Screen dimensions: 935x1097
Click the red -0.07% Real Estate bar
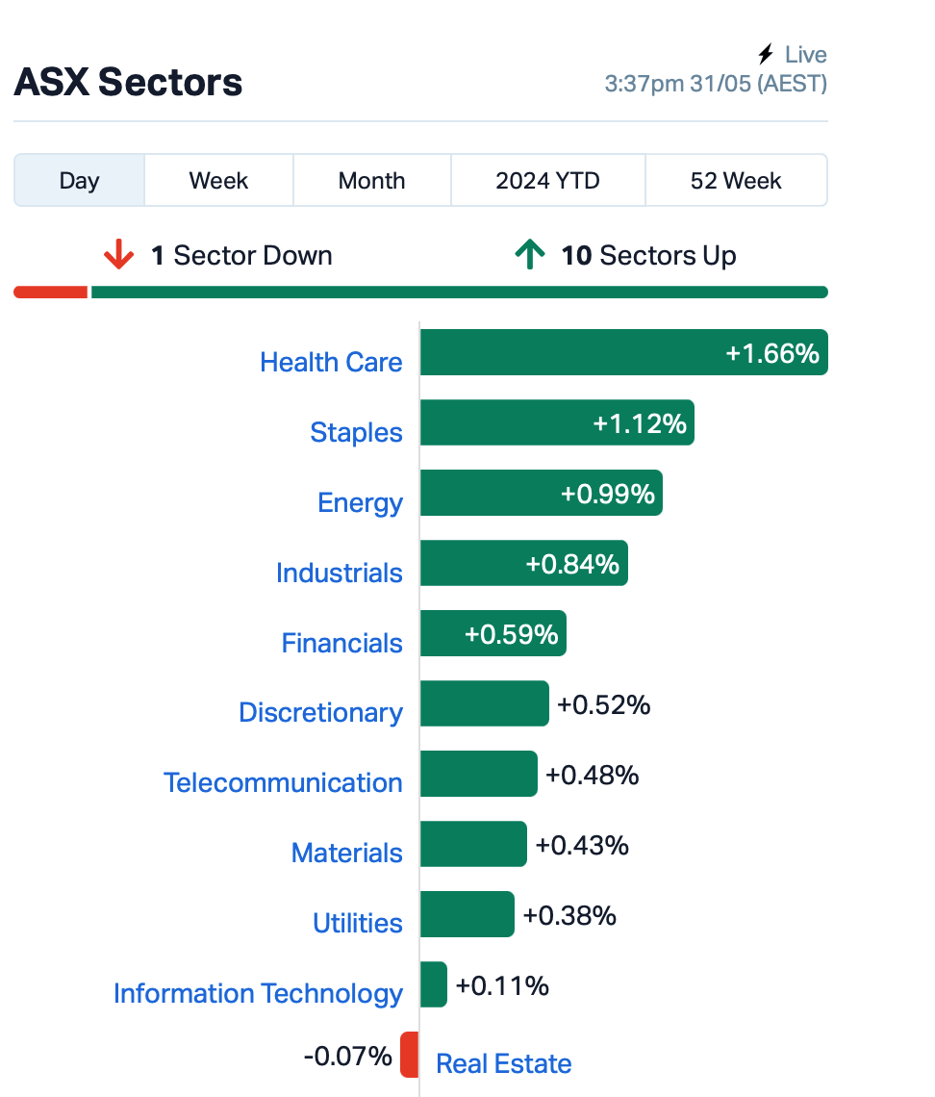[x=410, y=1055]
